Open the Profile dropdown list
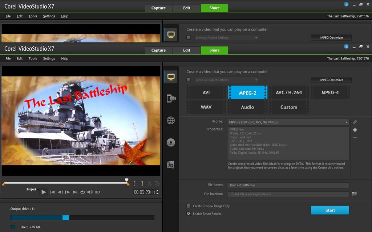The width and height of the screenshot is (372, 232). tap(288, 122)
